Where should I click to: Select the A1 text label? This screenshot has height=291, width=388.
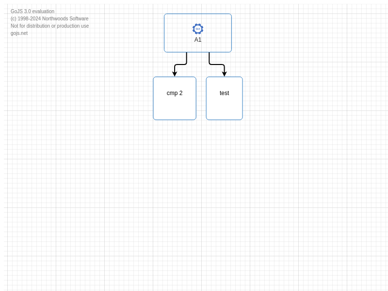coord(198,40)
